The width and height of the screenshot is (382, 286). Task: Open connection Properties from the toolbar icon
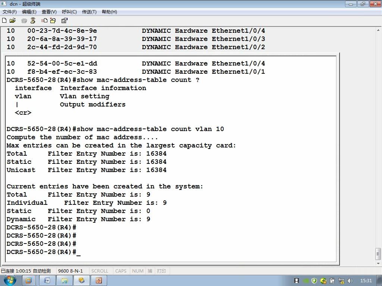pyautogui.click(x=64, y=20)
